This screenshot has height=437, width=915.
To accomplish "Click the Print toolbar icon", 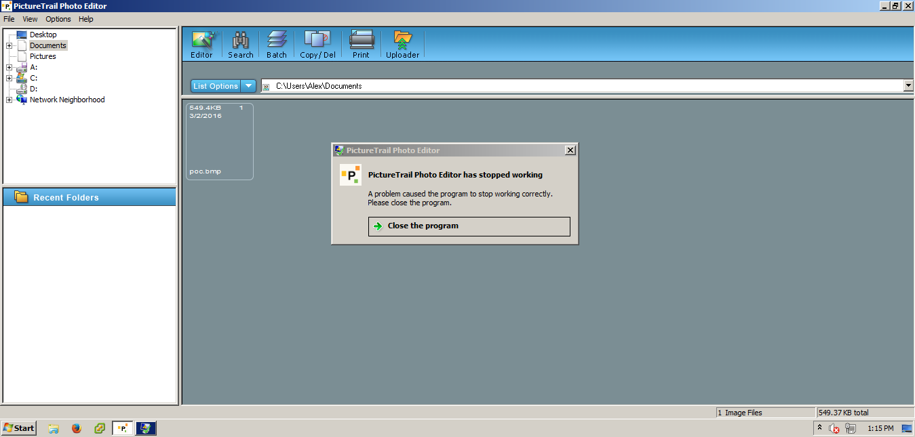I will 361,45.
